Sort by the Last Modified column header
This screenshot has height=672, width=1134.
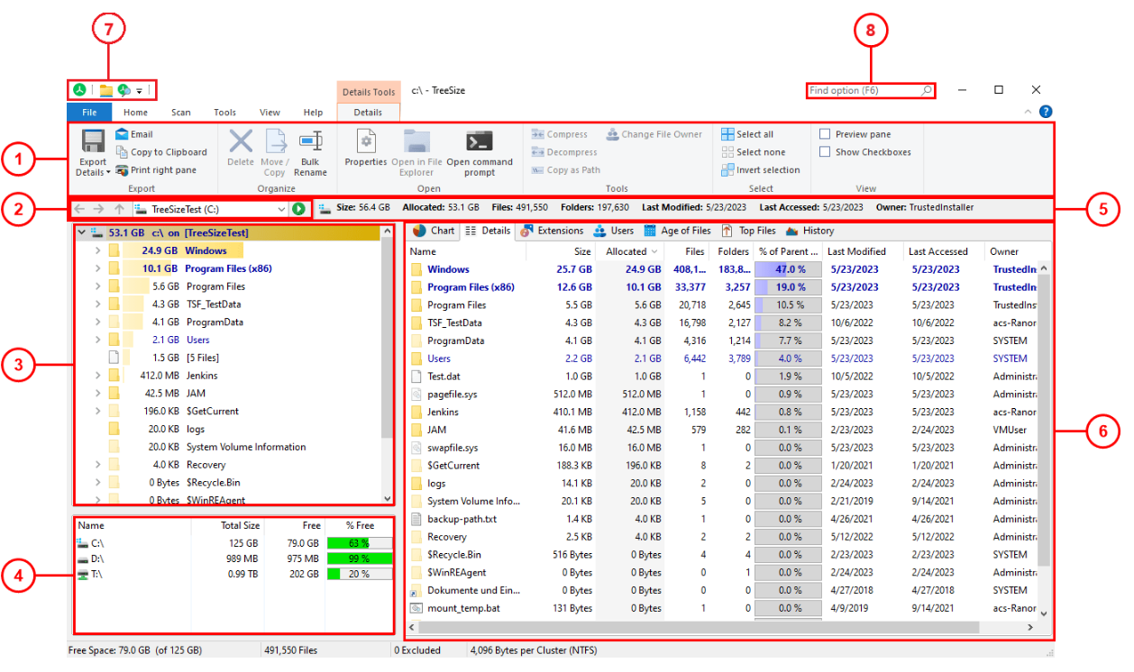[861, 252]
